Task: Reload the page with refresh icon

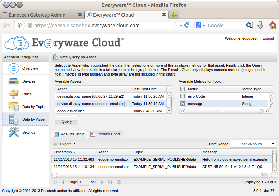Action: [187, 25]
